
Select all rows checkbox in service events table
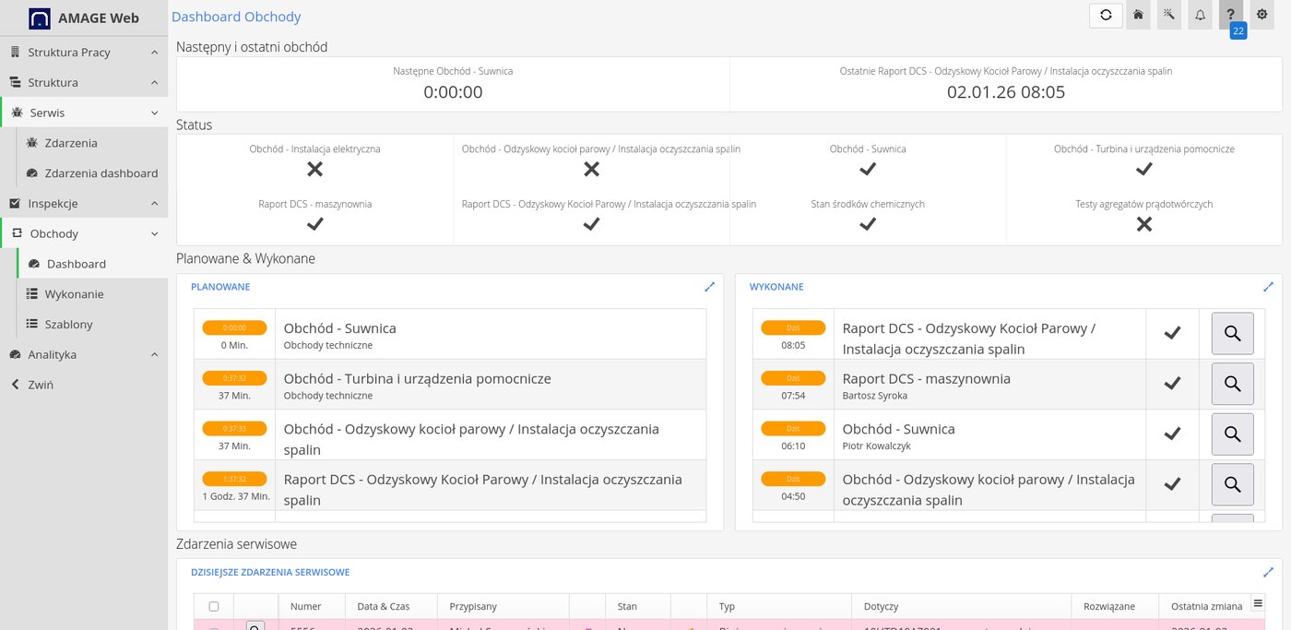214,606
